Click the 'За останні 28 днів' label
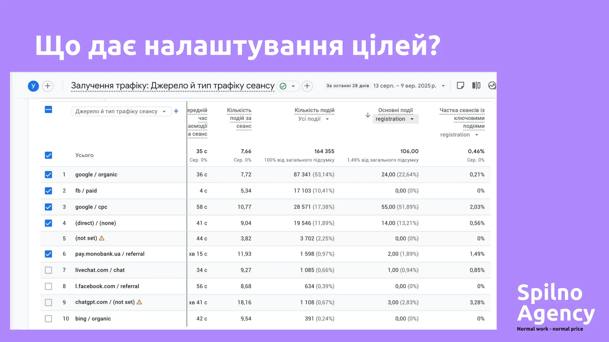This screenshot has width=609, height=342. [x=348, y=86]
